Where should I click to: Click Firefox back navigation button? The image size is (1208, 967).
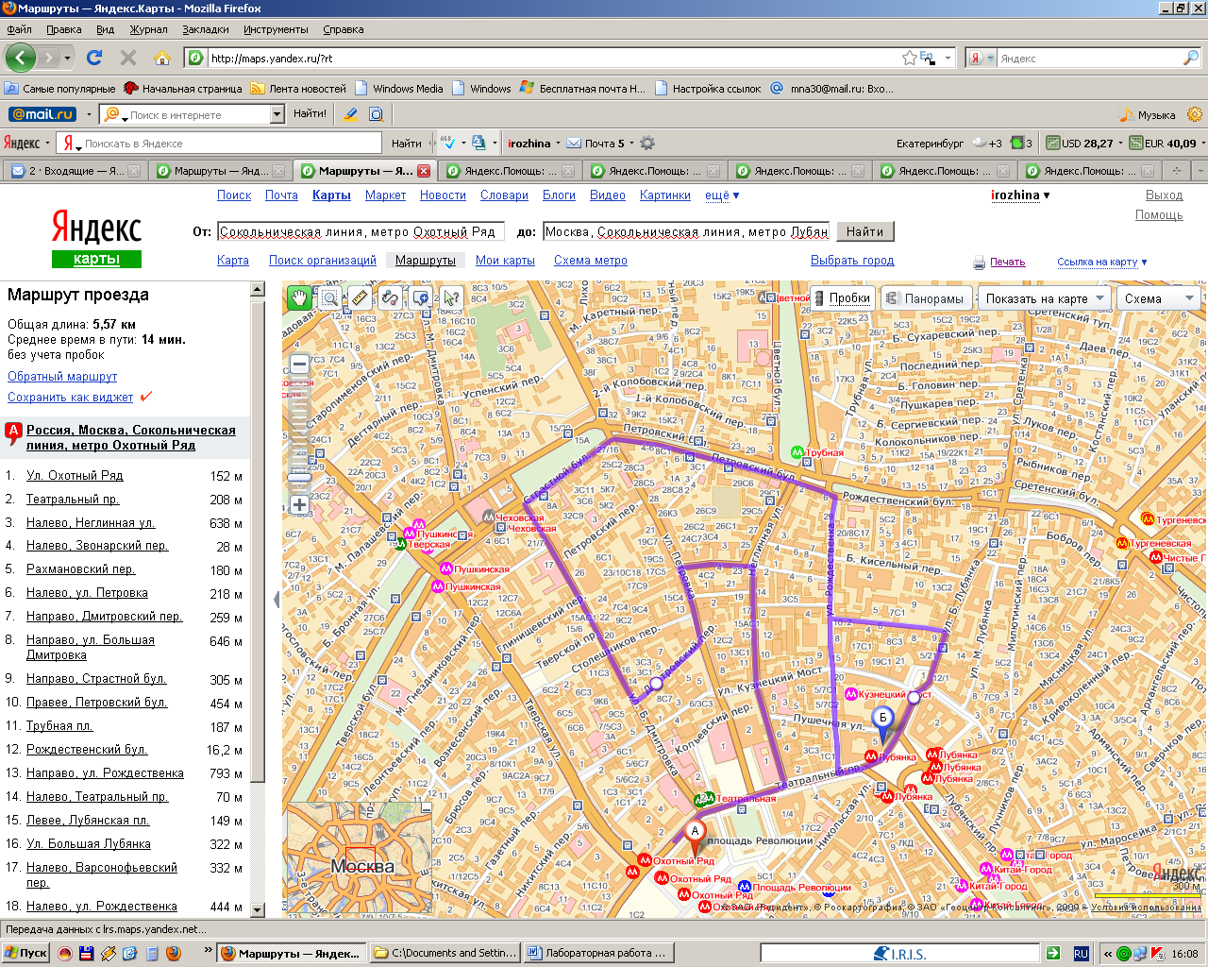click(21, 58)
